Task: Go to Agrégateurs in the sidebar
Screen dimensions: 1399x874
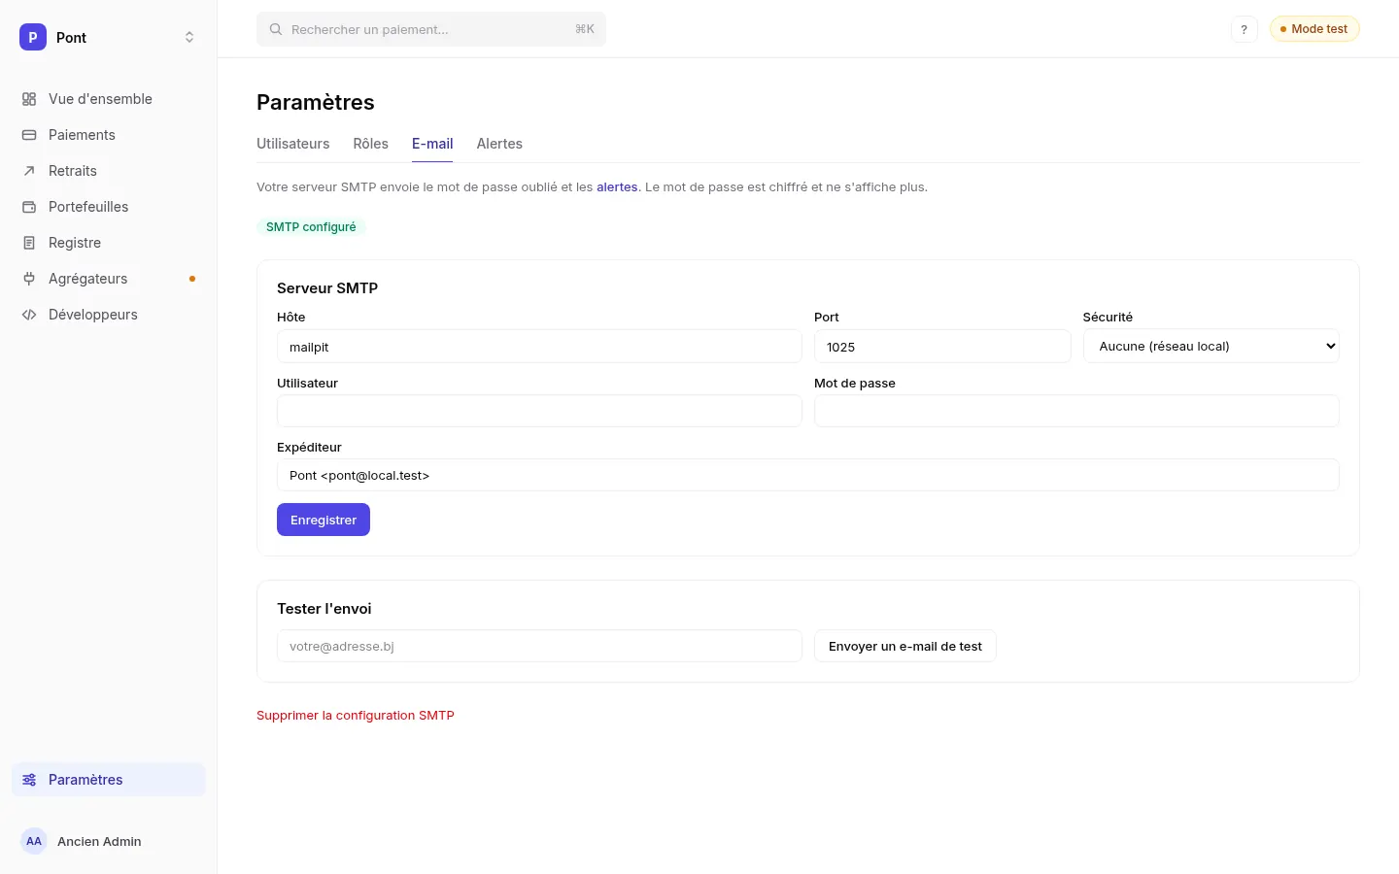Action: pos(109,279)
